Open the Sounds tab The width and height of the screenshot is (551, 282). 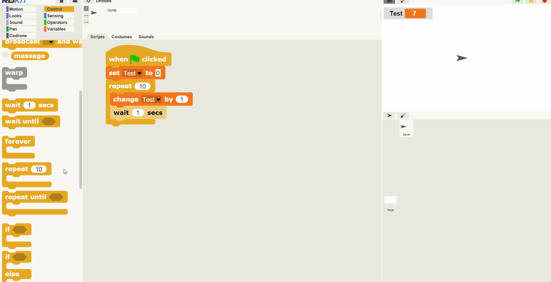146,37
